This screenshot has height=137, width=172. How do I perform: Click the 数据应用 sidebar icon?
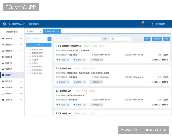coord(3,69)
